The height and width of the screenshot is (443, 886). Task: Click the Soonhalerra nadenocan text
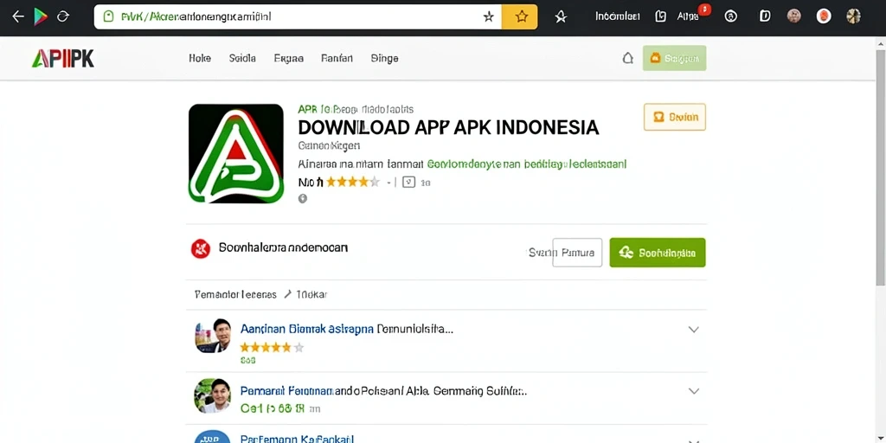click(x=283, y=247)
